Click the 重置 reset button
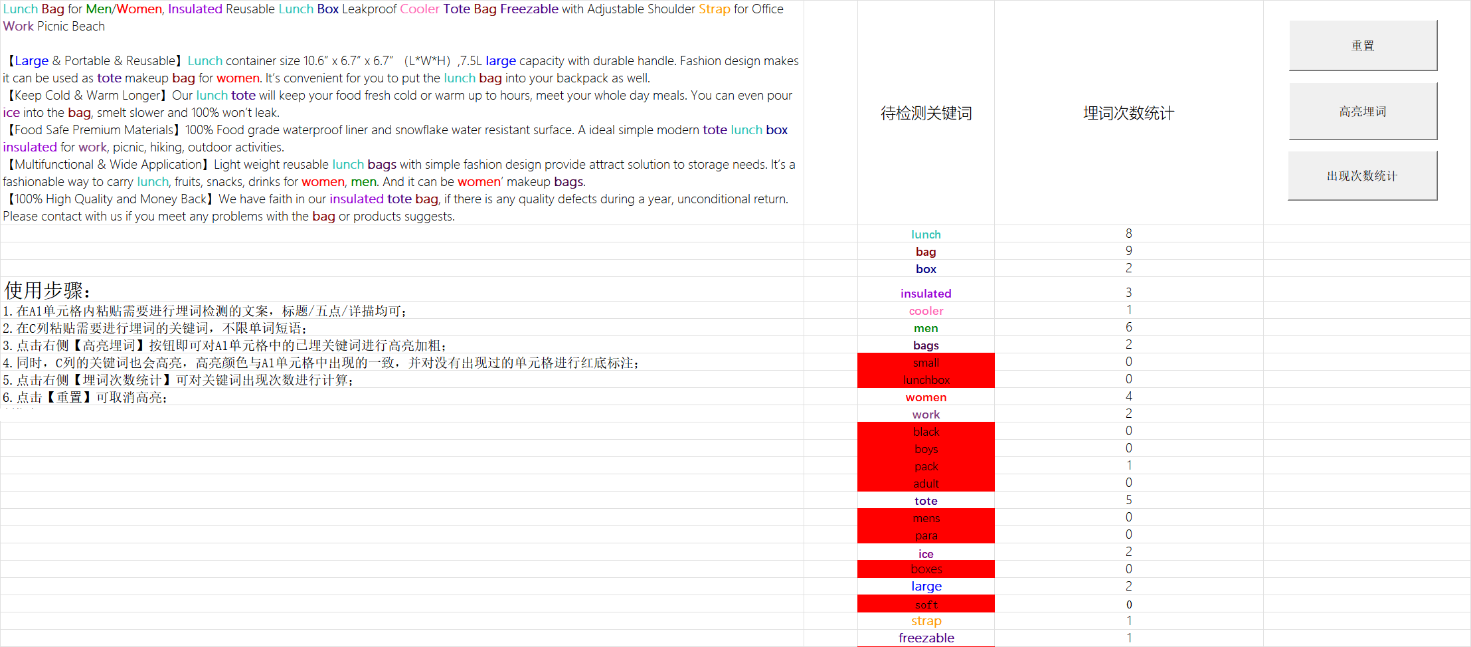This screenshot has height=647, width=1471. click(x=1363, y=45)
